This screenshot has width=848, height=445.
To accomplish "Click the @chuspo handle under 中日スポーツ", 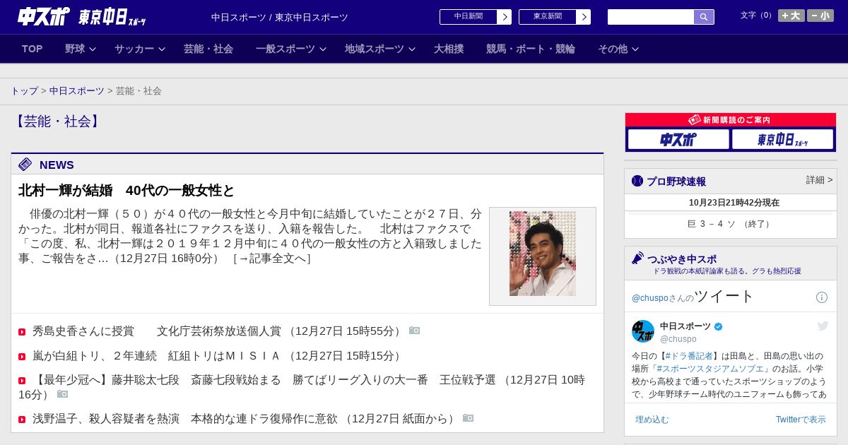I will click(678, 339).
